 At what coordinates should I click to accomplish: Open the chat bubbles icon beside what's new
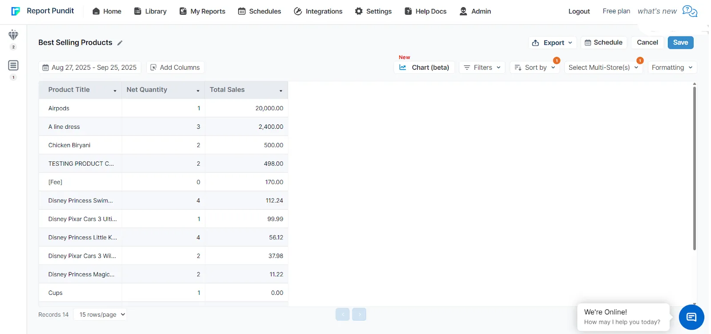pyautogui.click(x=690, y=11)
